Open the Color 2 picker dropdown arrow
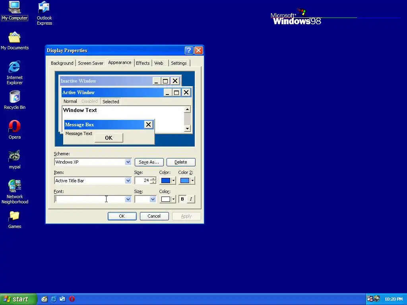407x305 pixels. tap(192, 181)
